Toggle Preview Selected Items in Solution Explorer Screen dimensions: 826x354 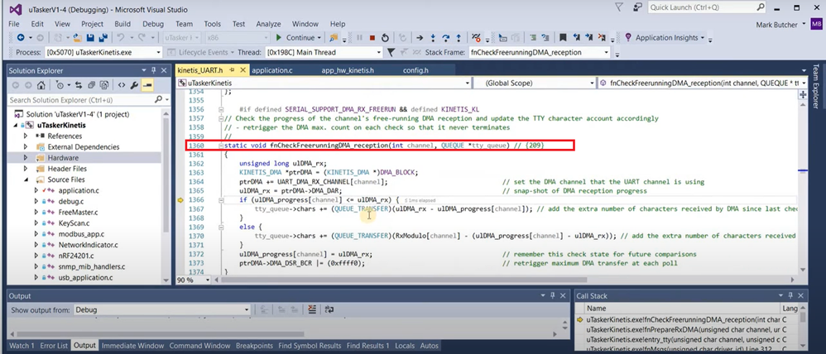(x=147, y=85)
